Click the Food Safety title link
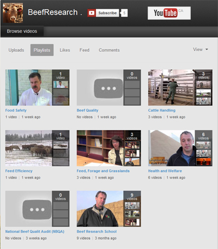The image size is (218, 249). tap(16, 110)
